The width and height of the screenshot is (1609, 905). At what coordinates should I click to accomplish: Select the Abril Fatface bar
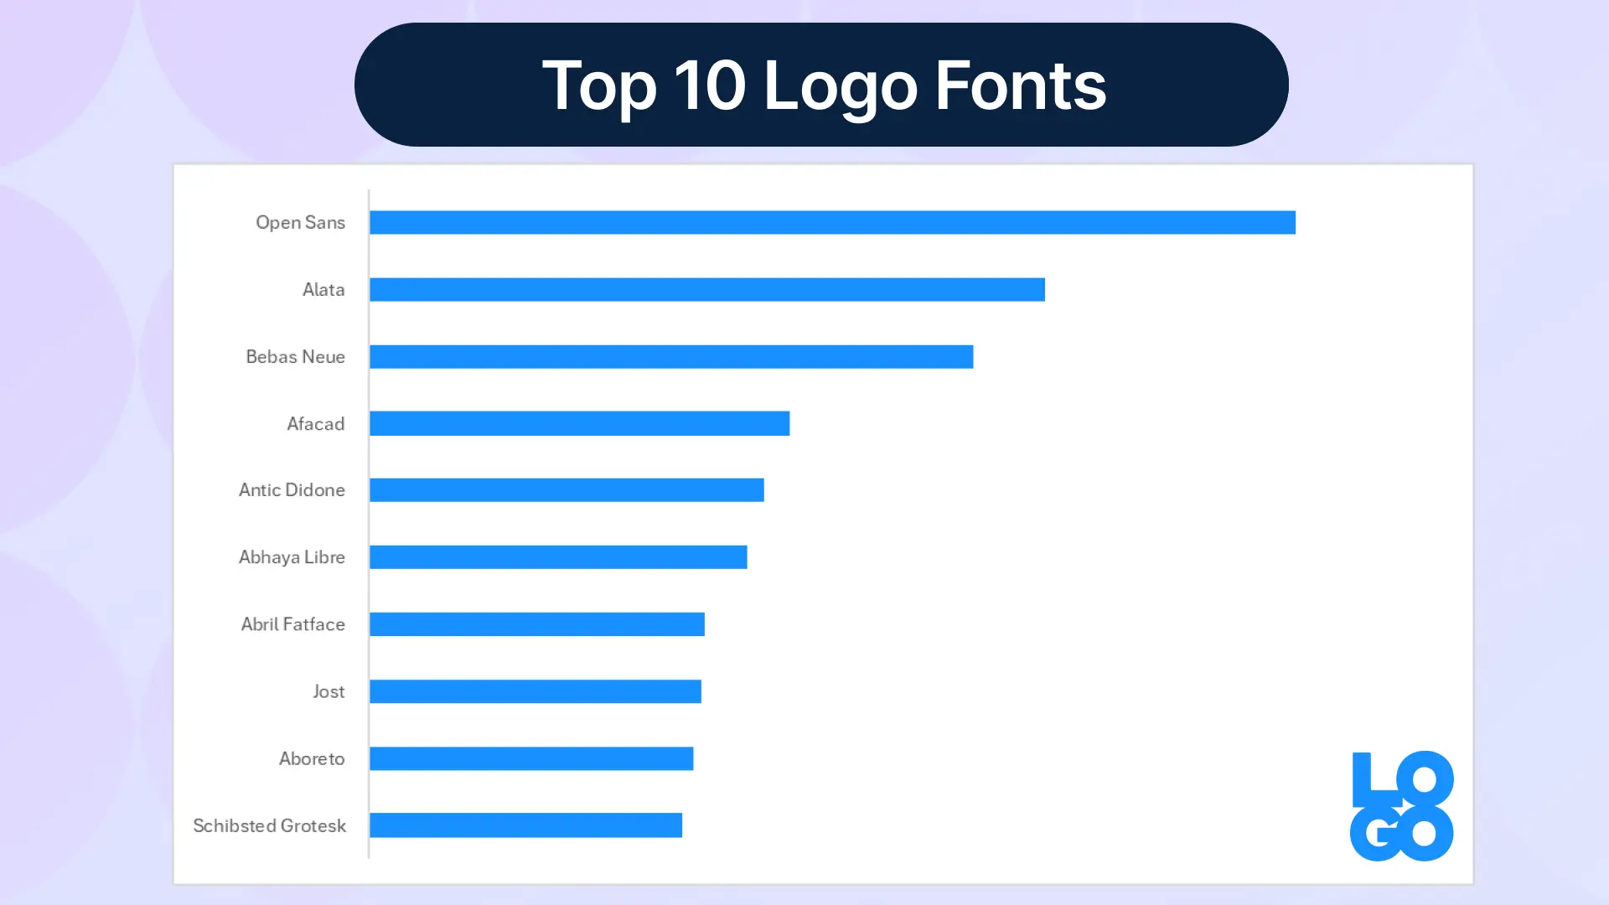(537, 623)
